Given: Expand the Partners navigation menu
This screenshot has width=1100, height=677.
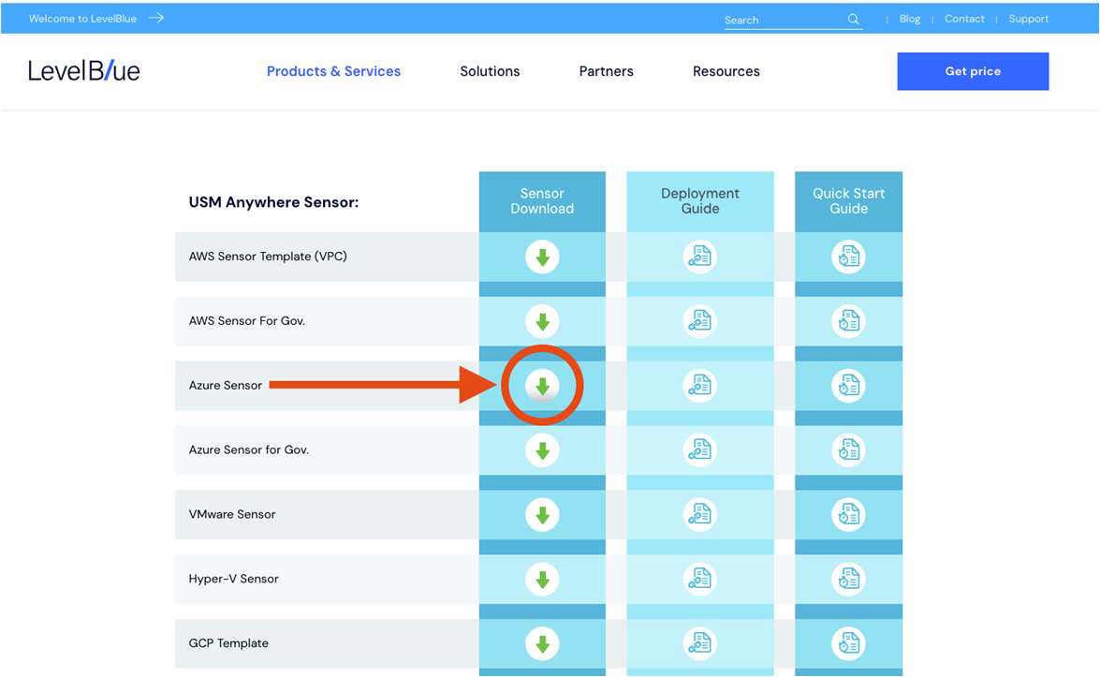Looking at the screenshot, I should coord(606,71).
